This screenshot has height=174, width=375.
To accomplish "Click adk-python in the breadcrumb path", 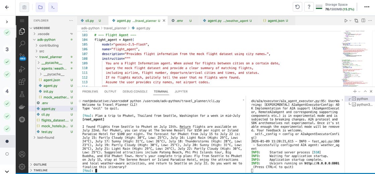I will click(x=90, y=28).
